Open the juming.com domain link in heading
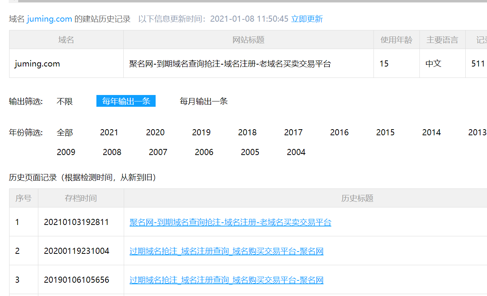 click(x=49, y=19)
